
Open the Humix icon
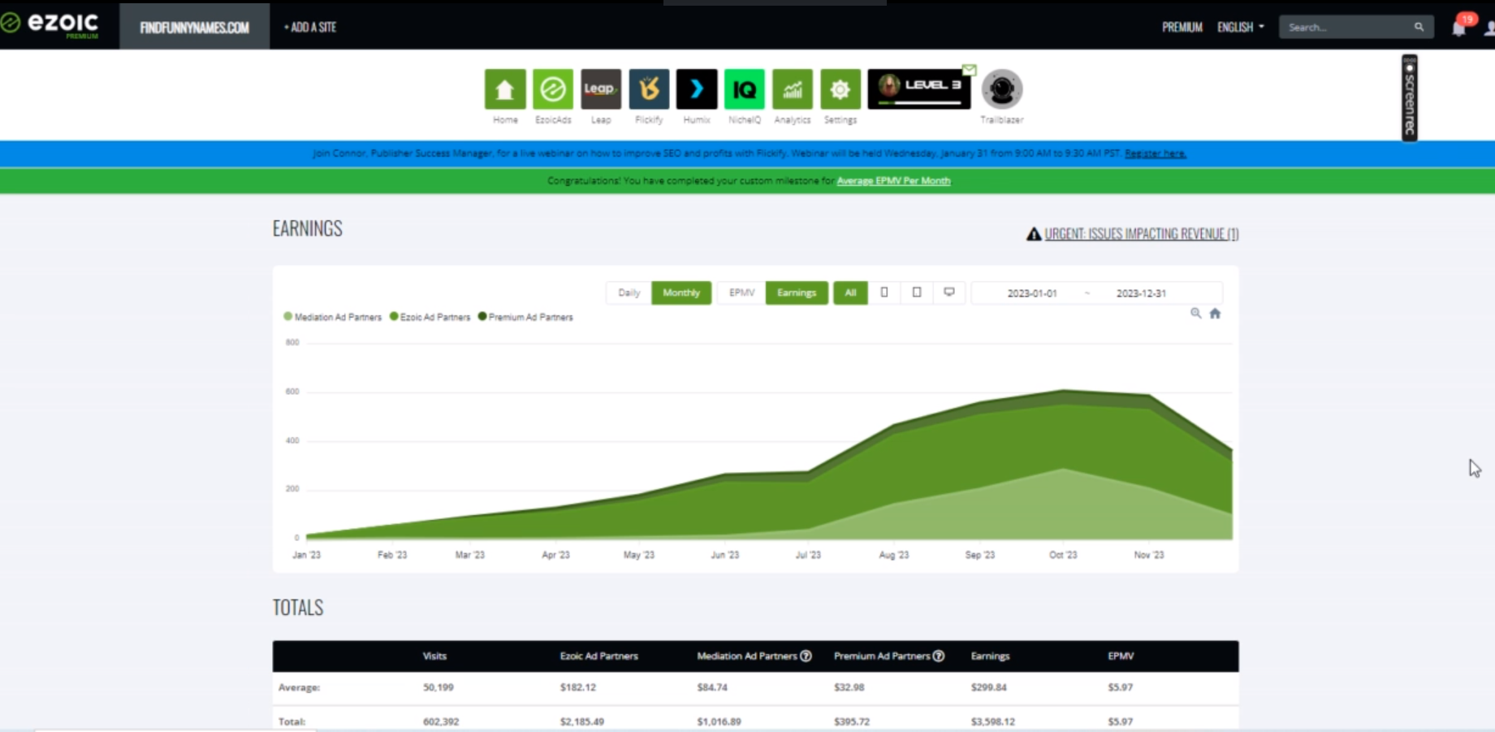click(697, 89)
